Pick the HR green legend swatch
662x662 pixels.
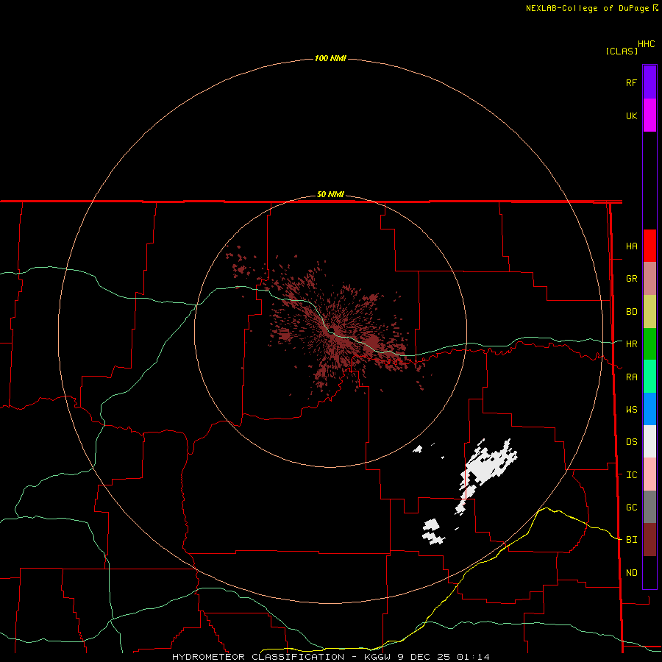click(649, 344)
